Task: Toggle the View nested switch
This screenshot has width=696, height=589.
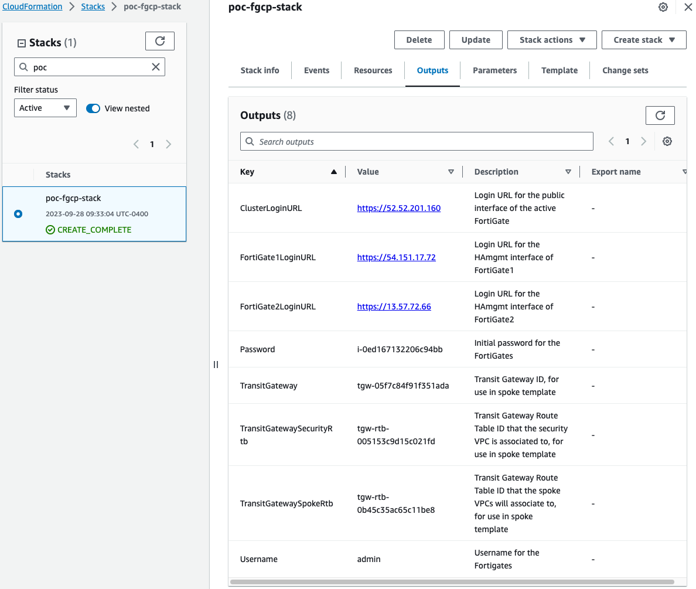Action: pyautogui.click(x=93, y=108)
